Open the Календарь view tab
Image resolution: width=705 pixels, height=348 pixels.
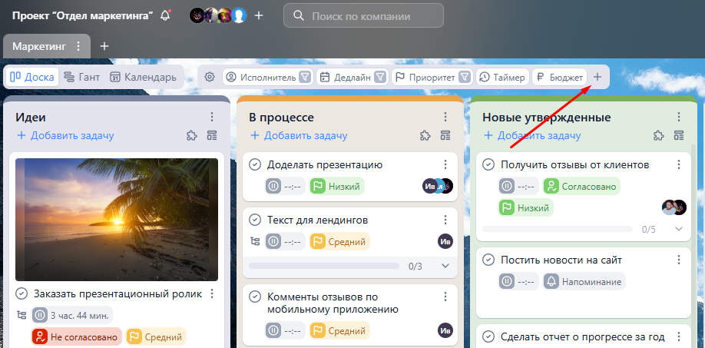click(x=144, y=77)
